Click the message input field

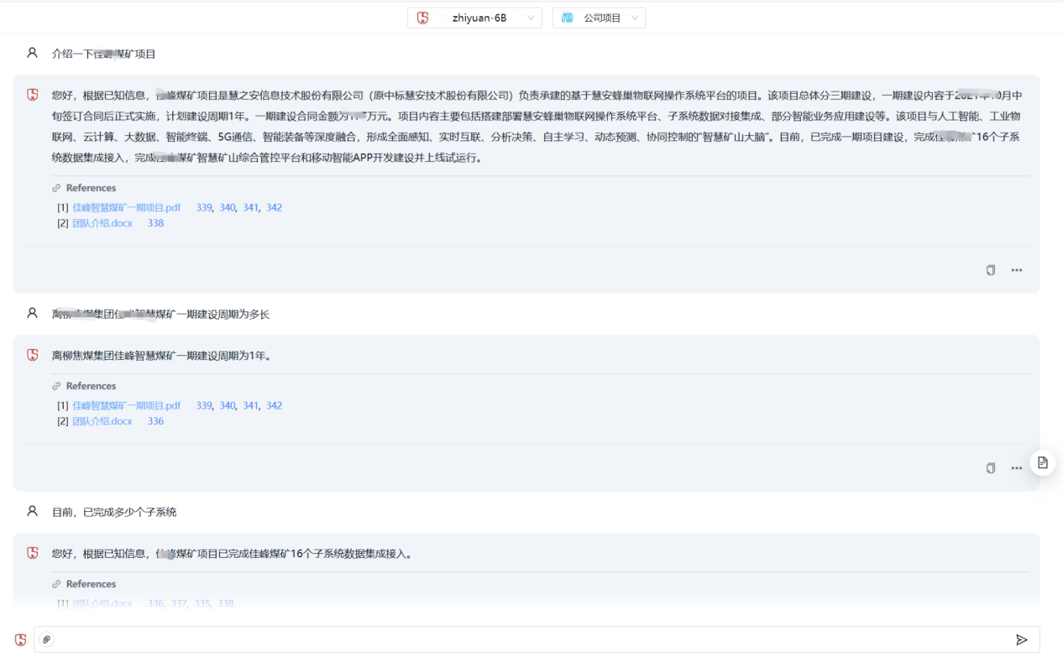(529, 640)
